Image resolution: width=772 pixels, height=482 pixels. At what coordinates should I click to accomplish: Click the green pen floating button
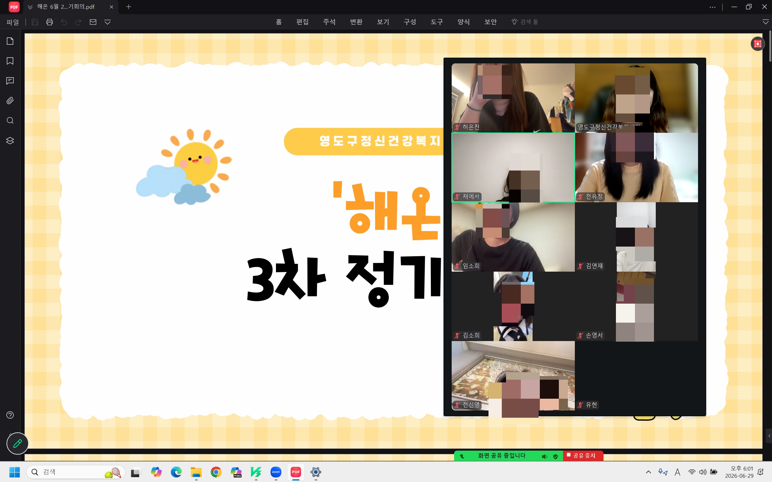(17, 443)
